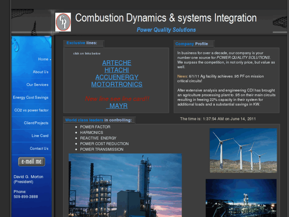Open the Home menu item
Screen dimensions: 289x217
(x=43, y=59)
